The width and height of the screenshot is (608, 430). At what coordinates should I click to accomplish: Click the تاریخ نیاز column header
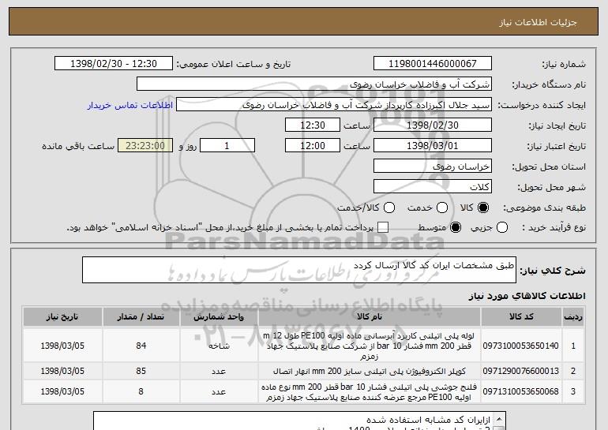click(62, 317)
